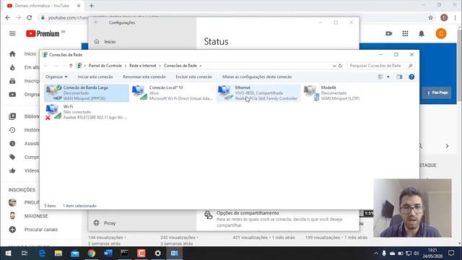Image resolution: width=462 pixels, height=260 pixels.
Task: Click Iniciar esta conexão
Action: [x=95, y=77]
